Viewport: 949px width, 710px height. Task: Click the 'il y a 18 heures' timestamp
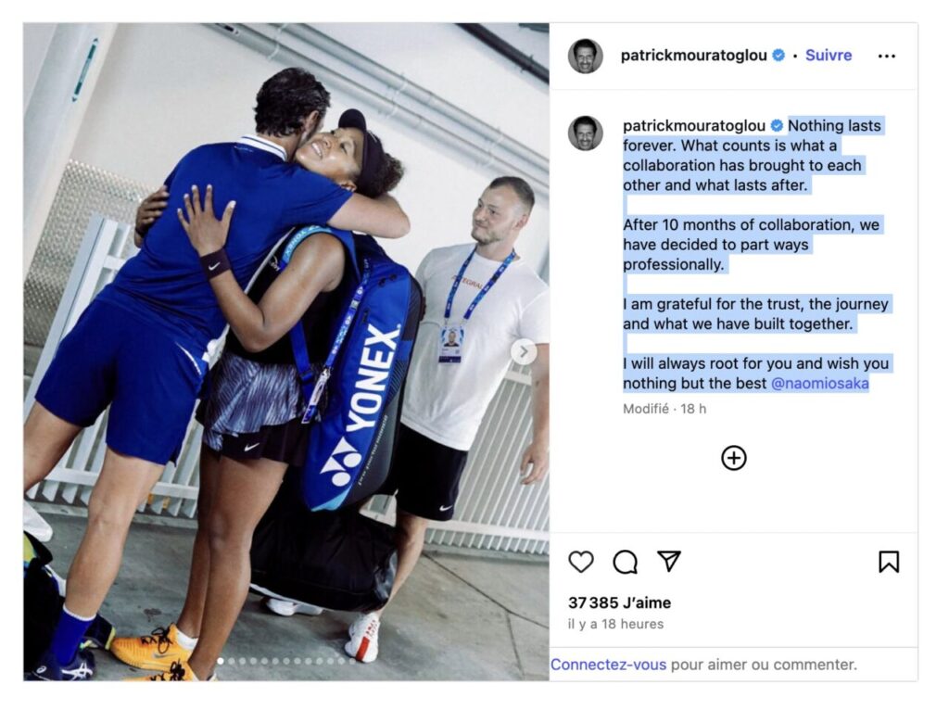tap(615, 624)
